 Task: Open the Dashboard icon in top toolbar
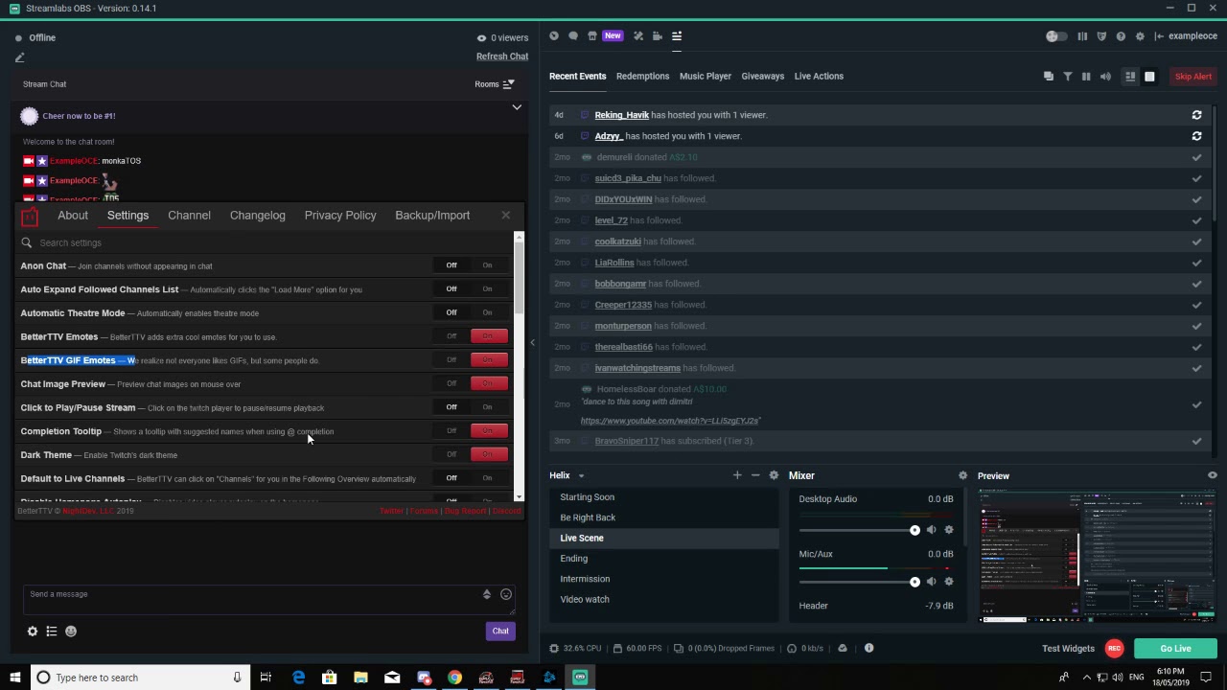tap(554, 36)
